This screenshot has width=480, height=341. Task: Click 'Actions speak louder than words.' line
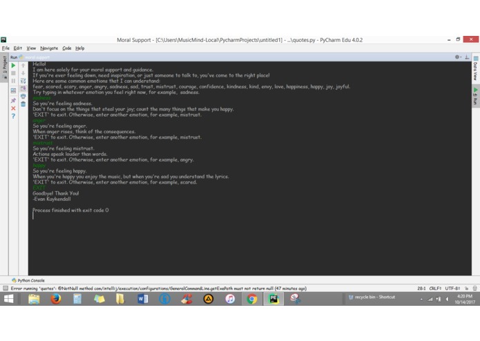click(x=70, y=154)
